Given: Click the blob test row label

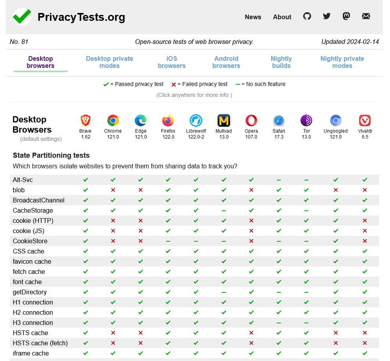Looking at the screenshot, I should pyautogui.click(x=18, y=190).
